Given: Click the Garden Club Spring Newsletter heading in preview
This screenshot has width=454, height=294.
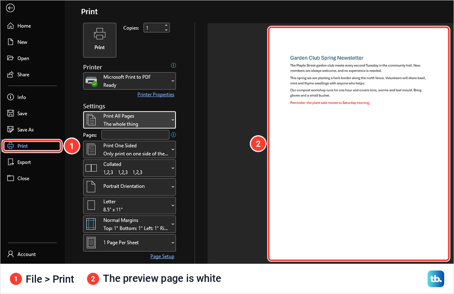Looking at the screenshot, I should pyautogui.click(x=327, y=58).
